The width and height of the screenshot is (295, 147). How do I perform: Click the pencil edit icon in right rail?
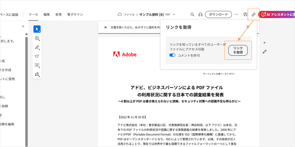point(265,52)
